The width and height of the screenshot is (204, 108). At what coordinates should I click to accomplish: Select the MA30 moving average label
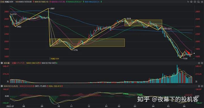[58, 2]
